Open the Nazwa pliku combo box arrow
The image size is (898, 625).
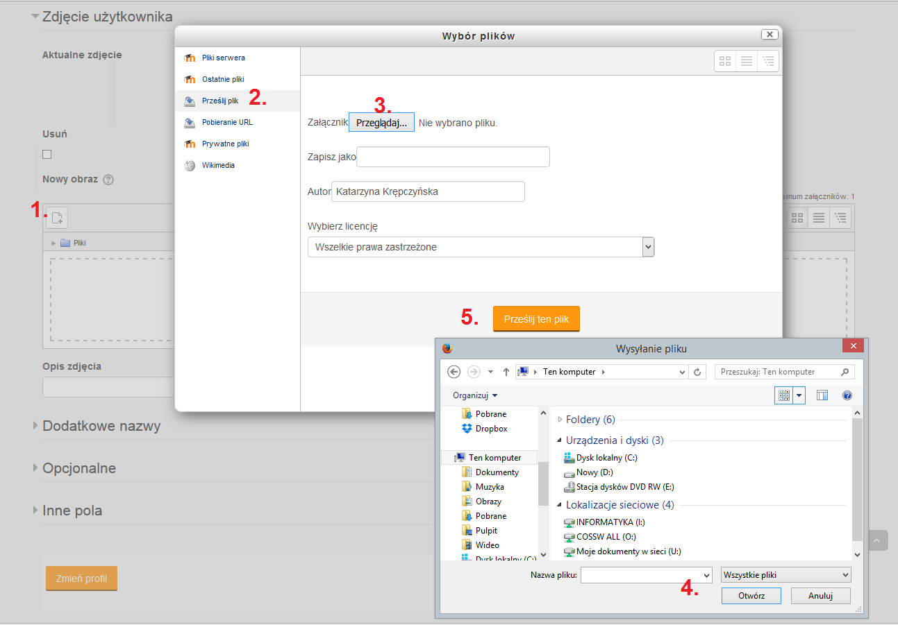pyautogui.click(x=707, y=575)
